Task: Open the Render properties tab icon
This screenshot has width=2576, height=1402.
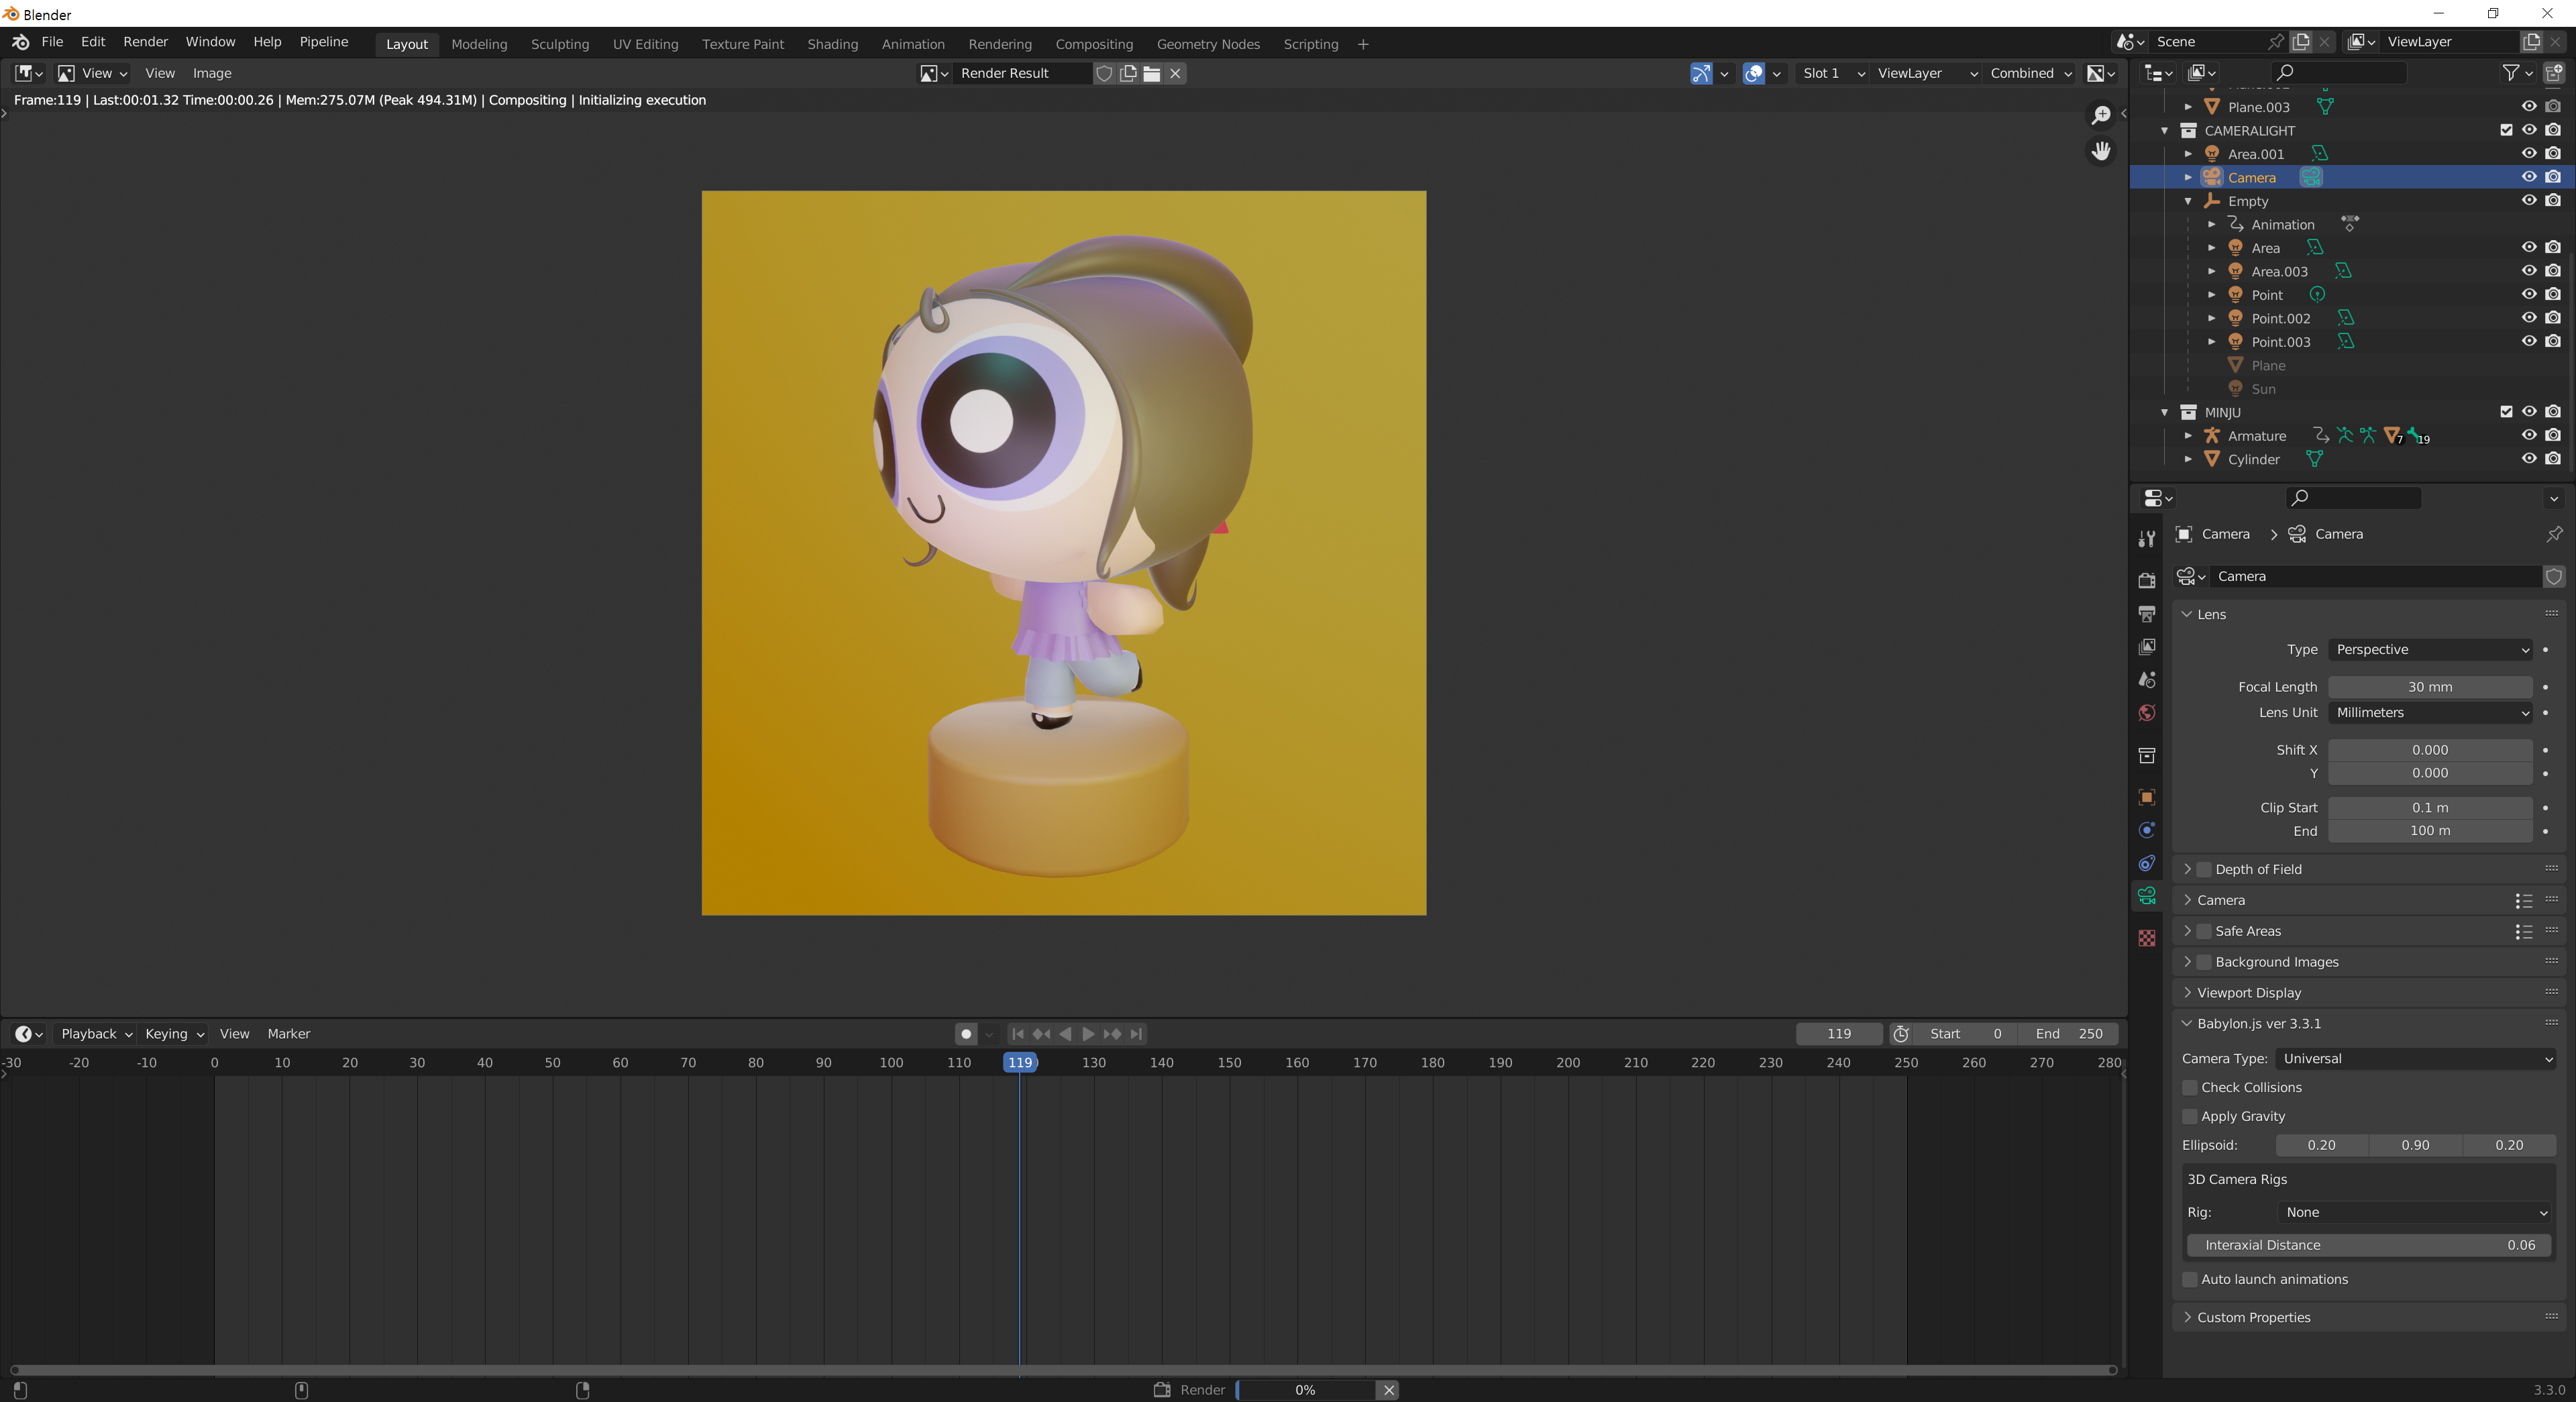Action: click(2146, 580)
